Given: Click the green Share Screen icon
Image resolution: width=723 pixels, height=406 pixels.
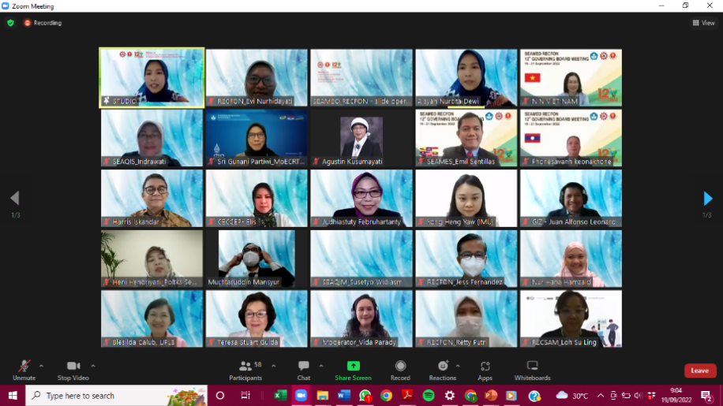Looking at the screenshot, I should click(353, 366).
